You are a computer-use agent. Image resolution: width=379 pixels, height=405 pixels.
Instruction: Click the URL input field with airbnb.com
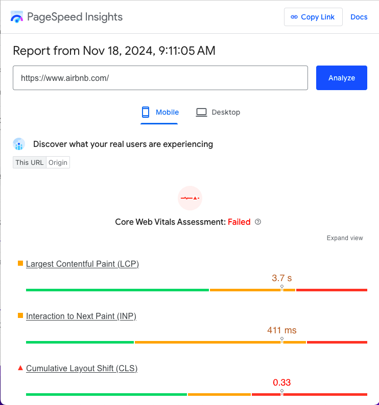(160, 78)
